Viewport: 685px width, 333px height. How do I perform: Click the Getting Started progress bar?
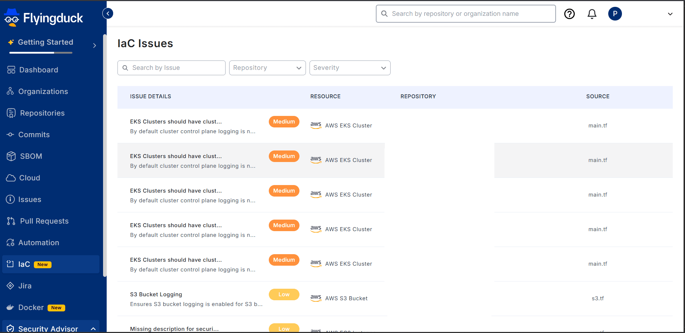point(41,53)
